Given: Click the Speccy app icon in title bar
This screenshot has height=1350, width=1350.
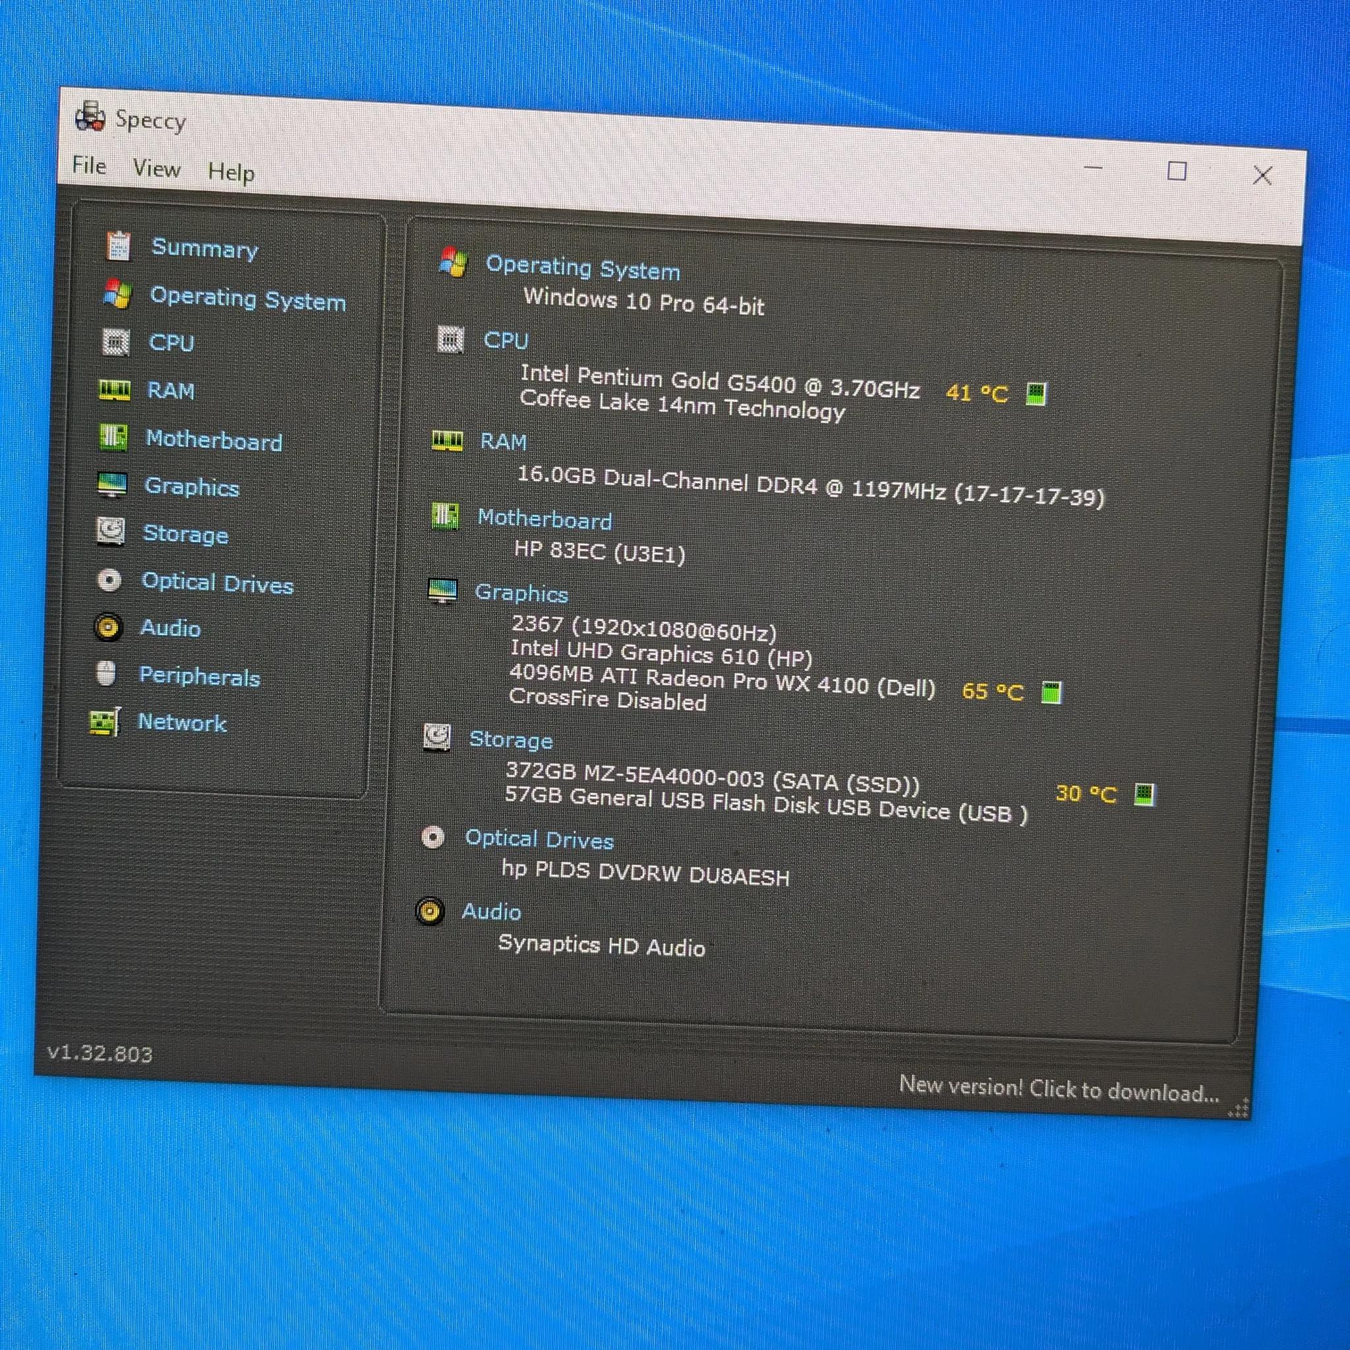Looking at the screenshot, I should point(90,117).
